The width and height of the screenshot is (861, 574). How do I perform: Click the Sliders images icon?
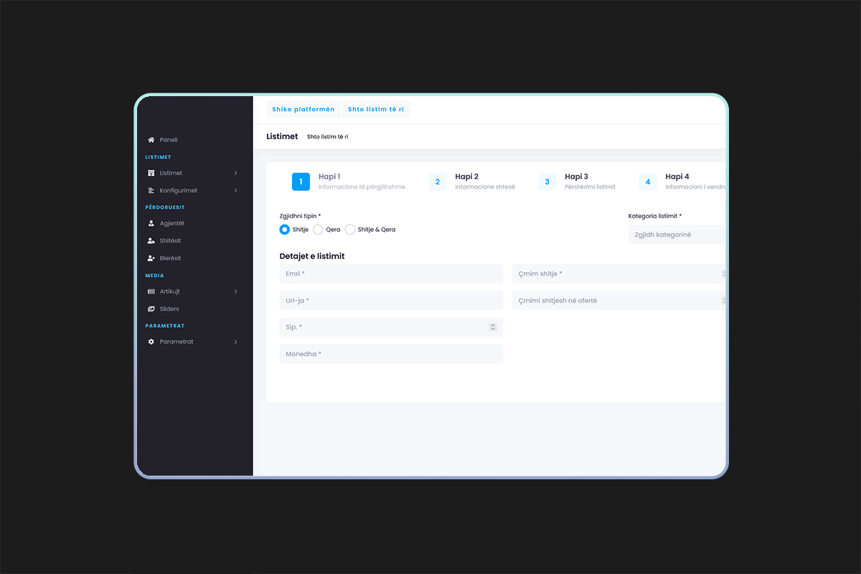tap(151, 309)
